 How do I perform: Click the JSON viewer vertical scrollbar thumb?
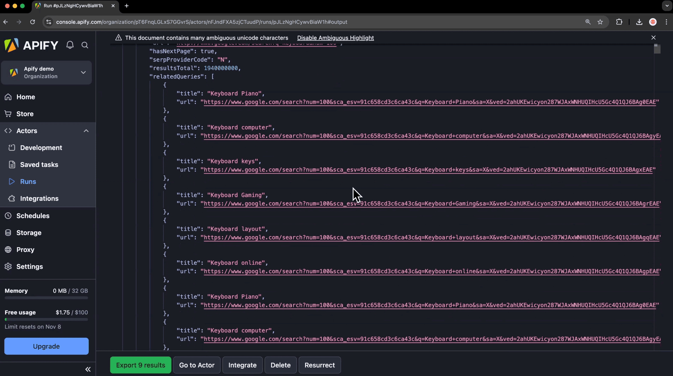[x=657, y=49]
